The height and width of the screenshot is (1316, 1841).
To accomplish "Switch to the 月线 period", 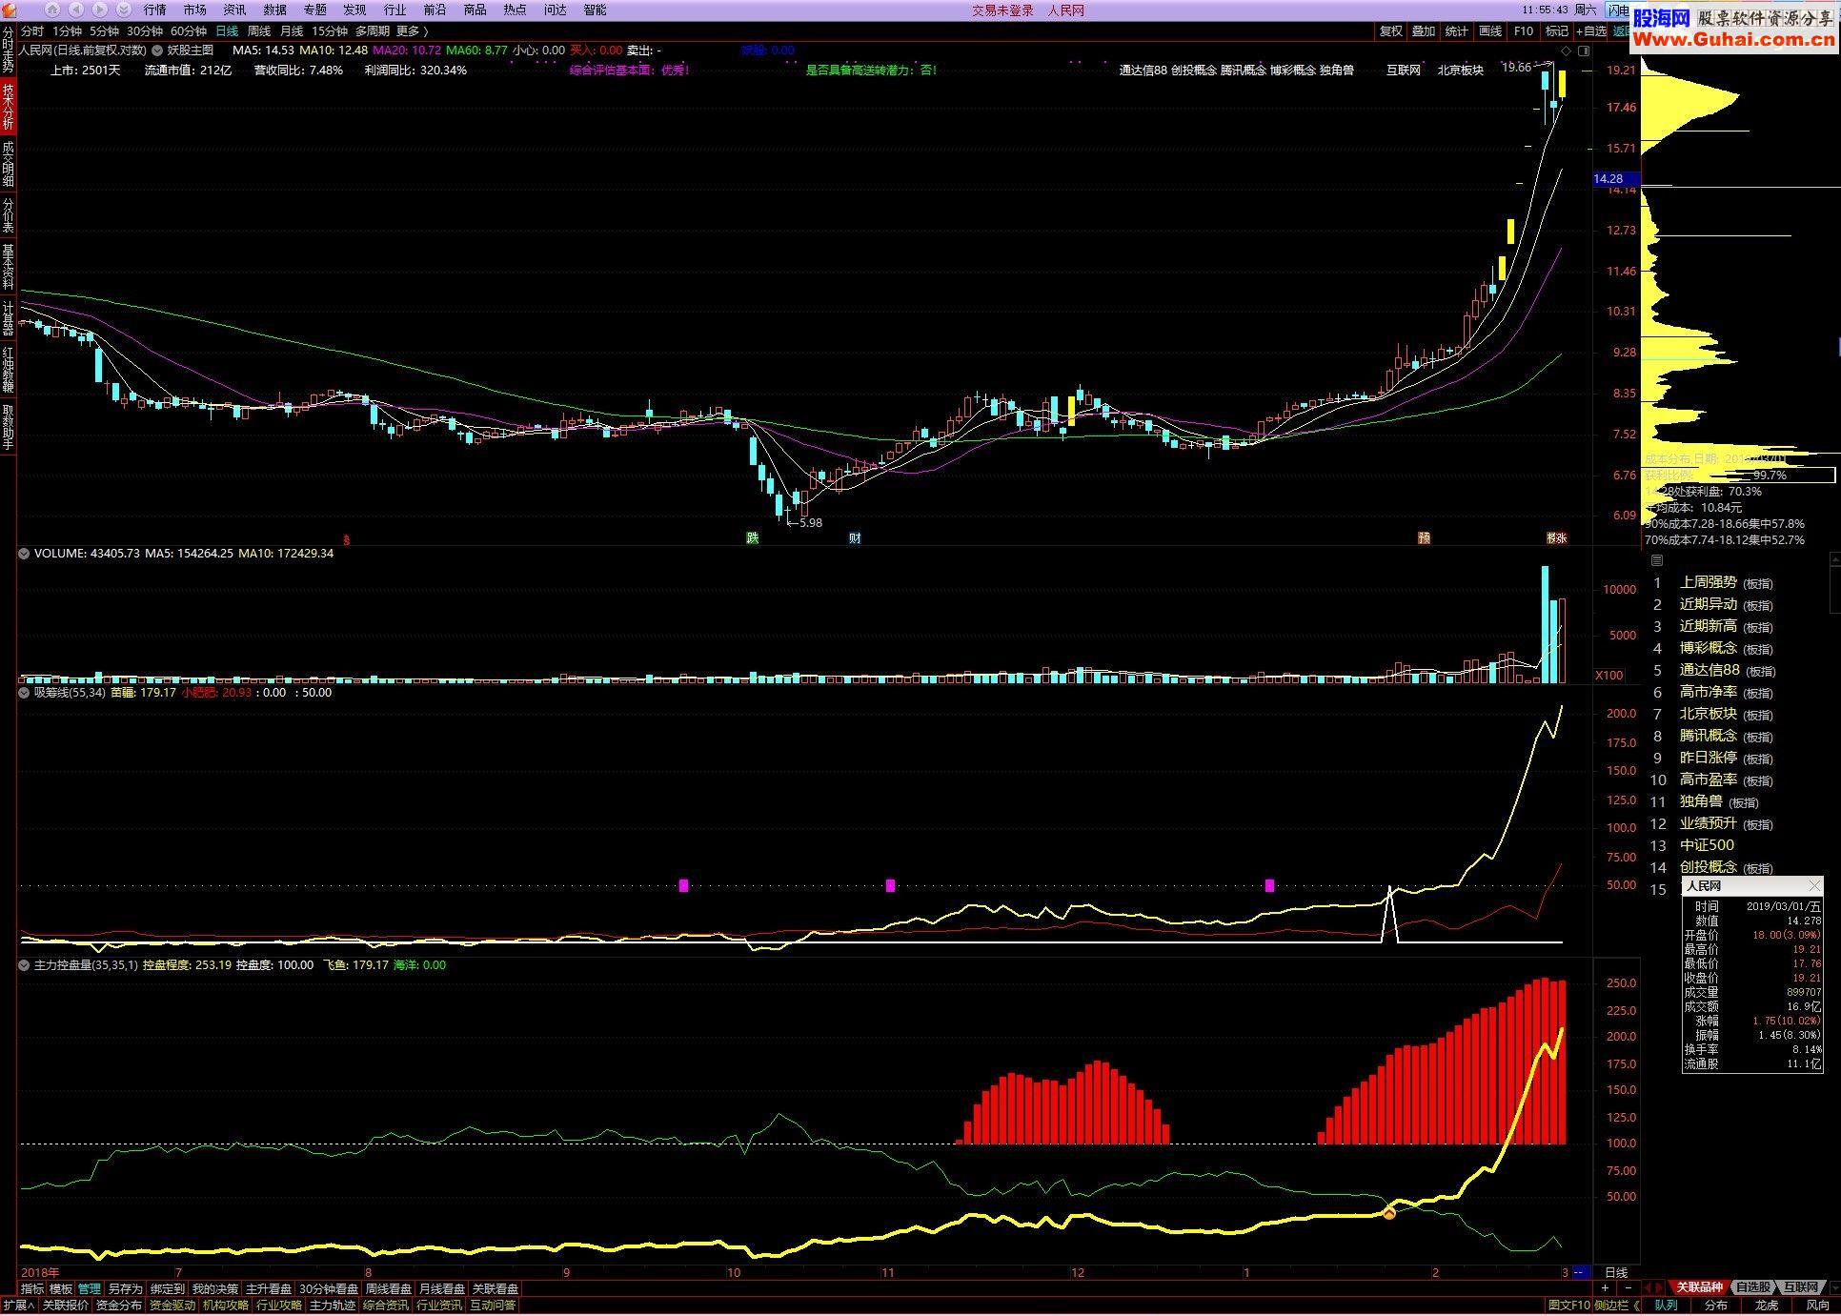I will (x=292, y=31).
